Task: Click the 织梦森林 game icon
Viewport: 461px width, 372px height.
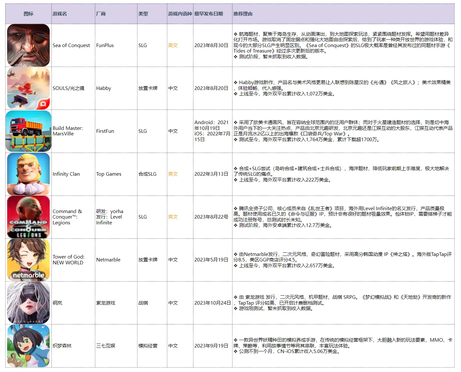Action: pyautogui.click(x=28, y=346)
